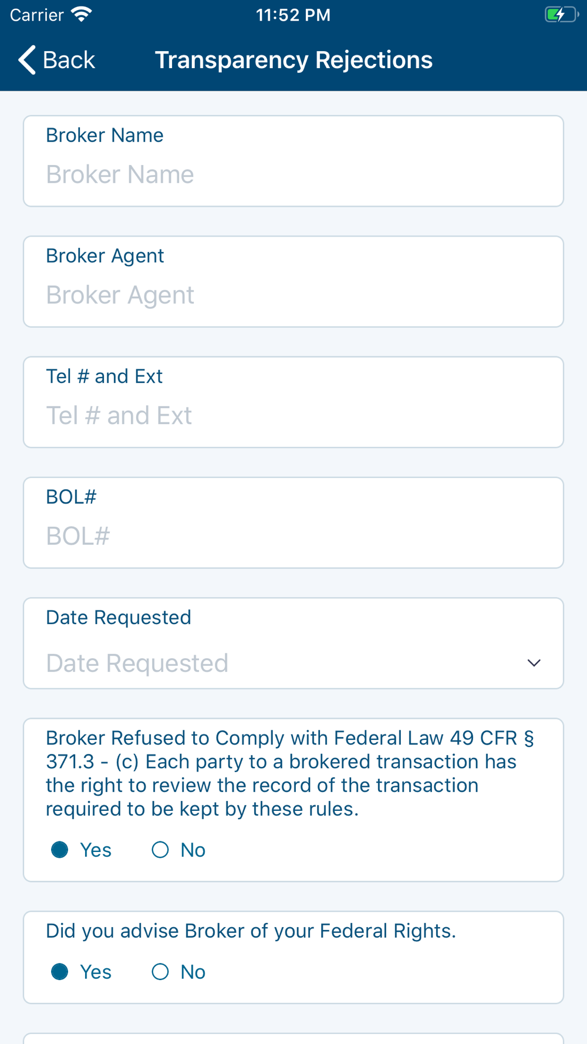Image resolution: width=587 pixels, height=1044 pixels.
Task: Tap the back chevron arrow icon
Action: (x=27, y=60)
